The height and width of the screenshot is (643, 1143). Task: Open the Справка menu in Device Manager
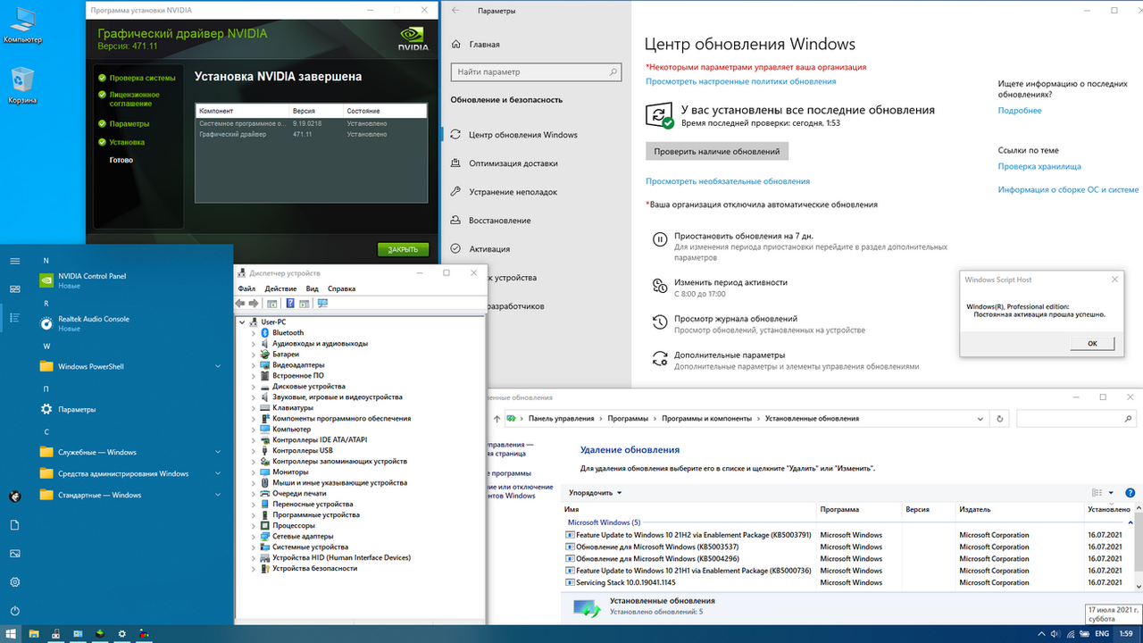(341, 288)
